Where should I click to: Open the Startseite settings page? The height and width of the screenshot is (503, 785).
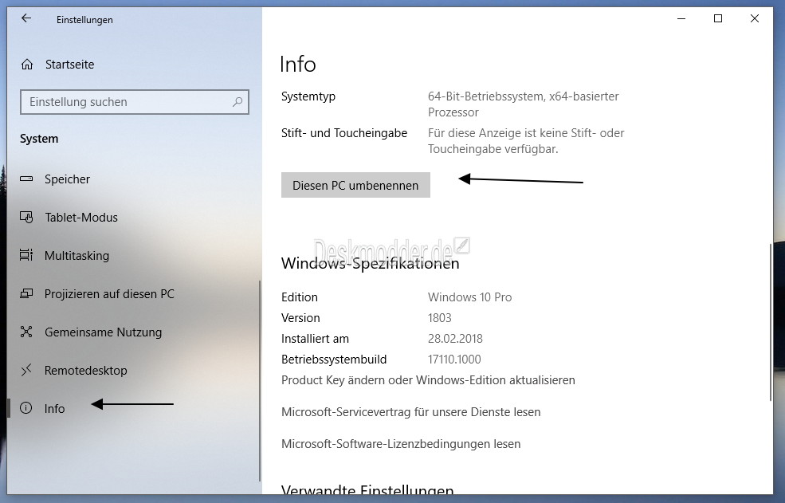point(69,64)
